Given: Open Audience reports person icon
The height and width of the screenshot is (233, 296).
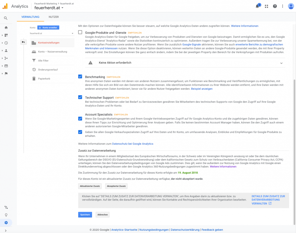Looking at the screenshot, I should point(6,51).
